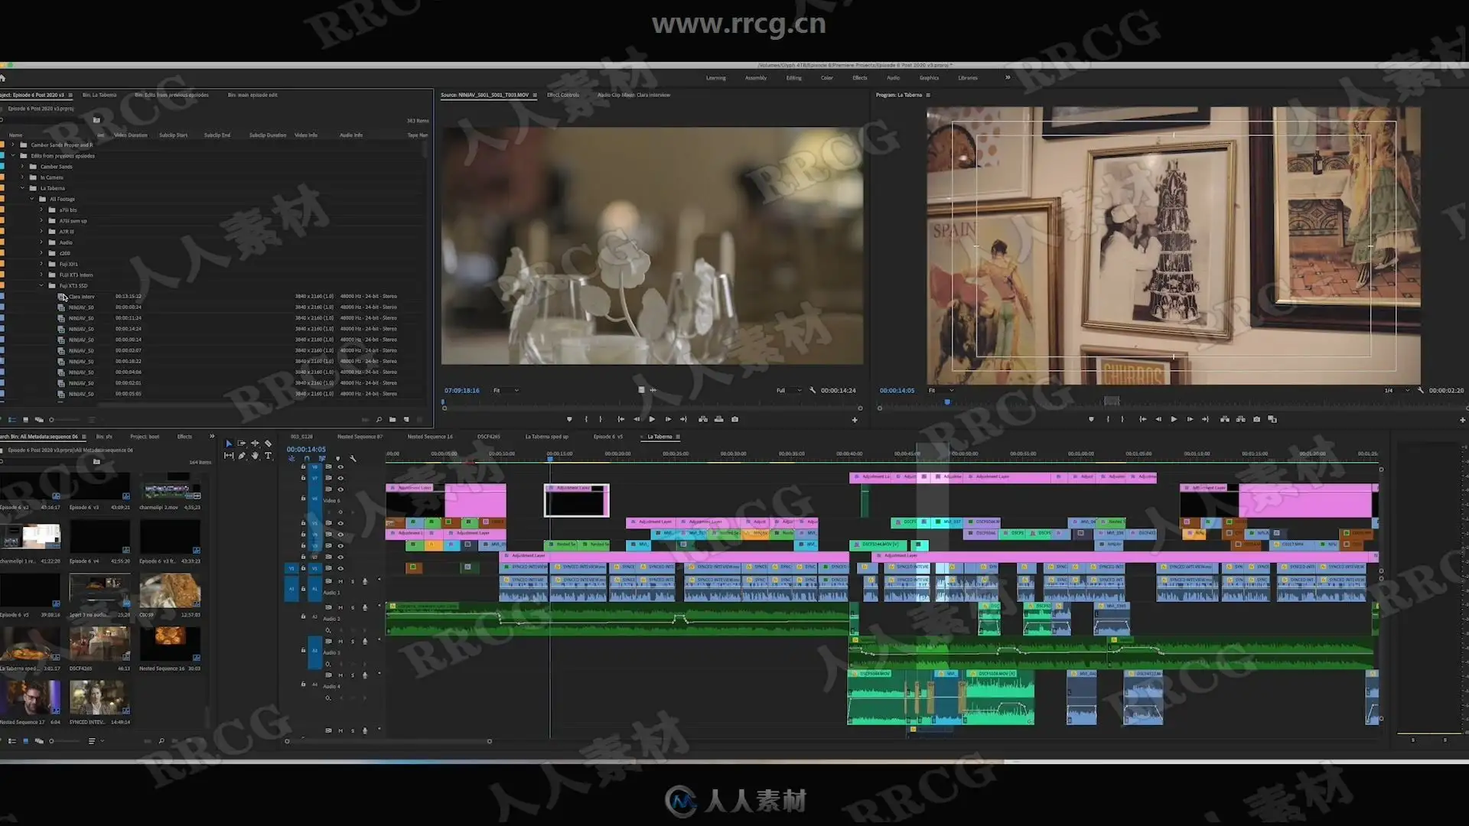
Task: Select the Hand tool
Action: (x=255, y=456)
